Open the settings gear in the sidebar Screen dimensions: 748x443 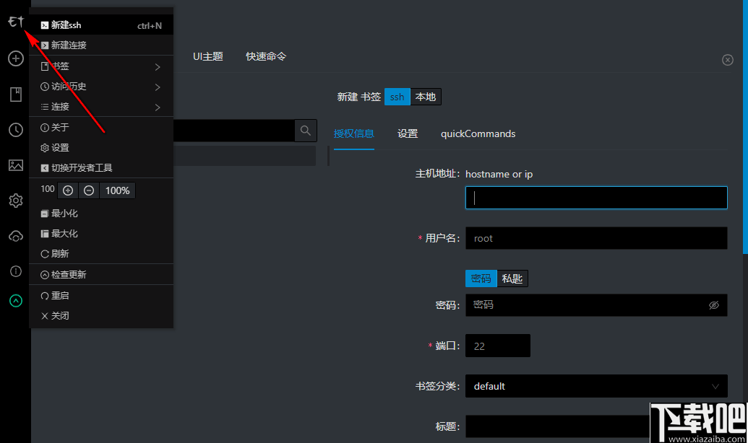tap(16, 201)
